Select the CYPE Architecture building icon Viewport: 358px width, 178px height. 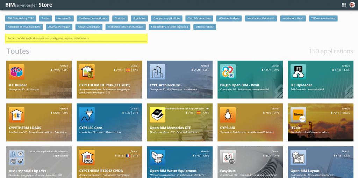tap(157, 72)
